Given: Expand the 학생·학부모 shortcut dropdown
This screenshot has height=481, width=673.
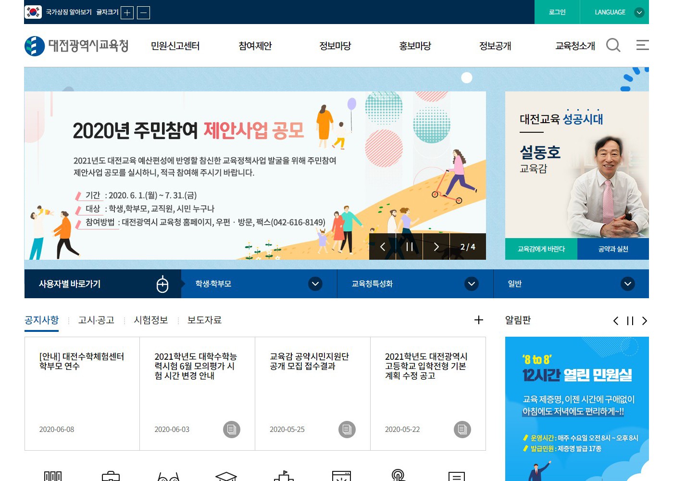Looking at the screenshot, I should (315, 284).
